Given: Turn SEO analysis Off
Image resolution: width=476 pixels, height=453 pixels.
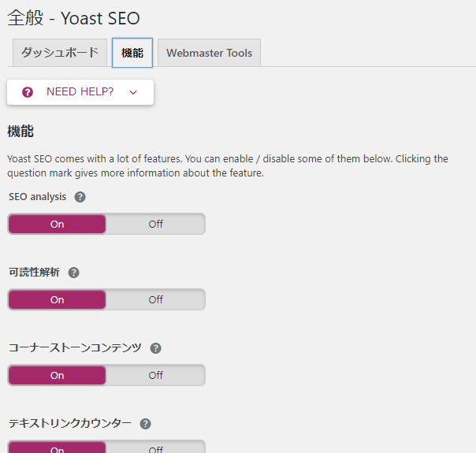Looking at the screenshot, I should pyautogui.click(x=156, y=224).
